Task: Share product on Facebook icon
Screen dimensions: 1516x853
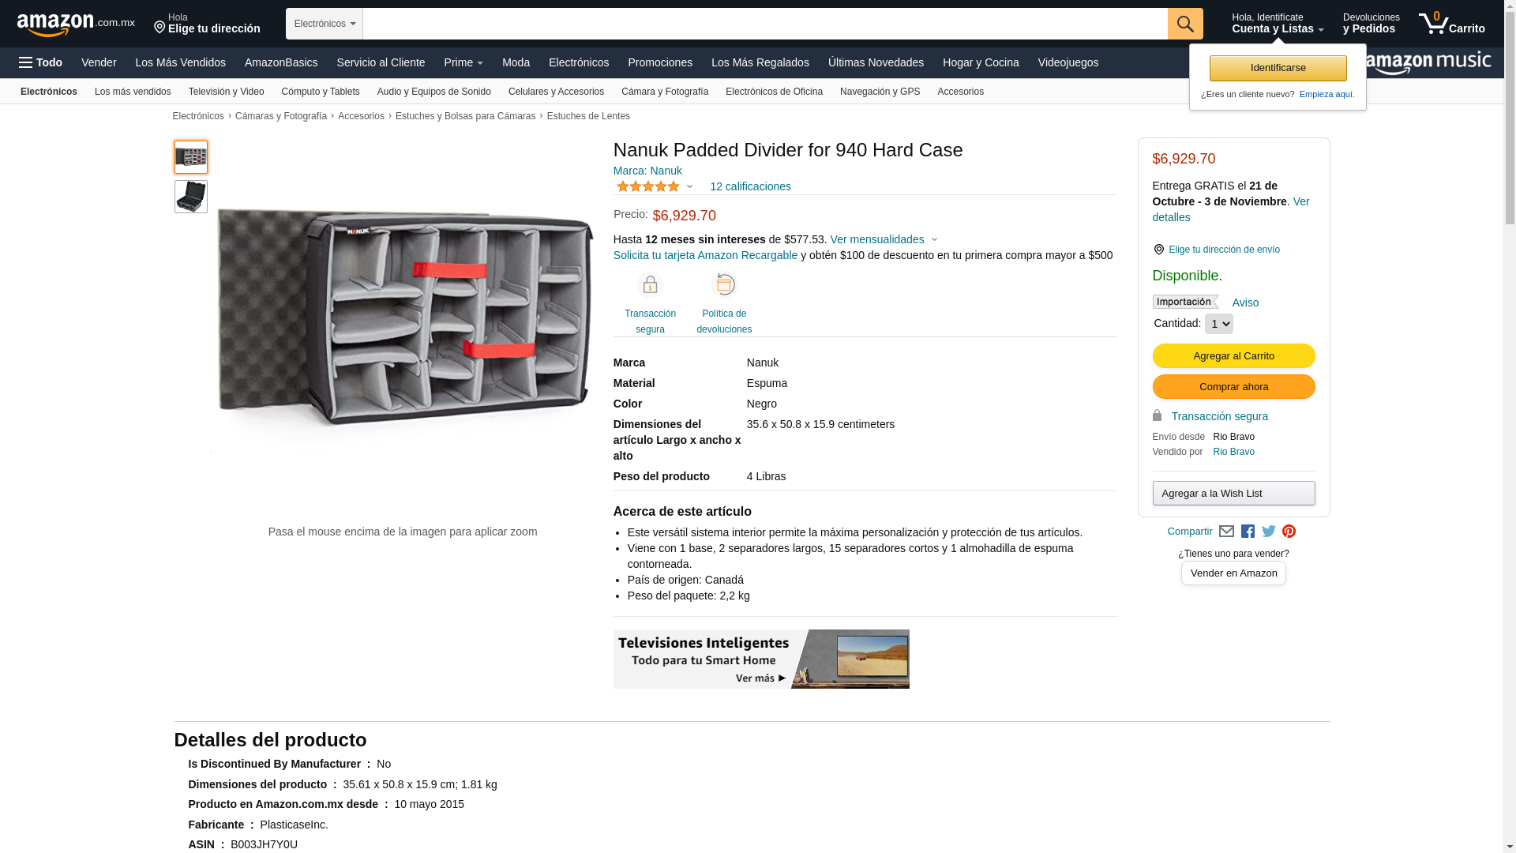Action: pos(1248,532)
